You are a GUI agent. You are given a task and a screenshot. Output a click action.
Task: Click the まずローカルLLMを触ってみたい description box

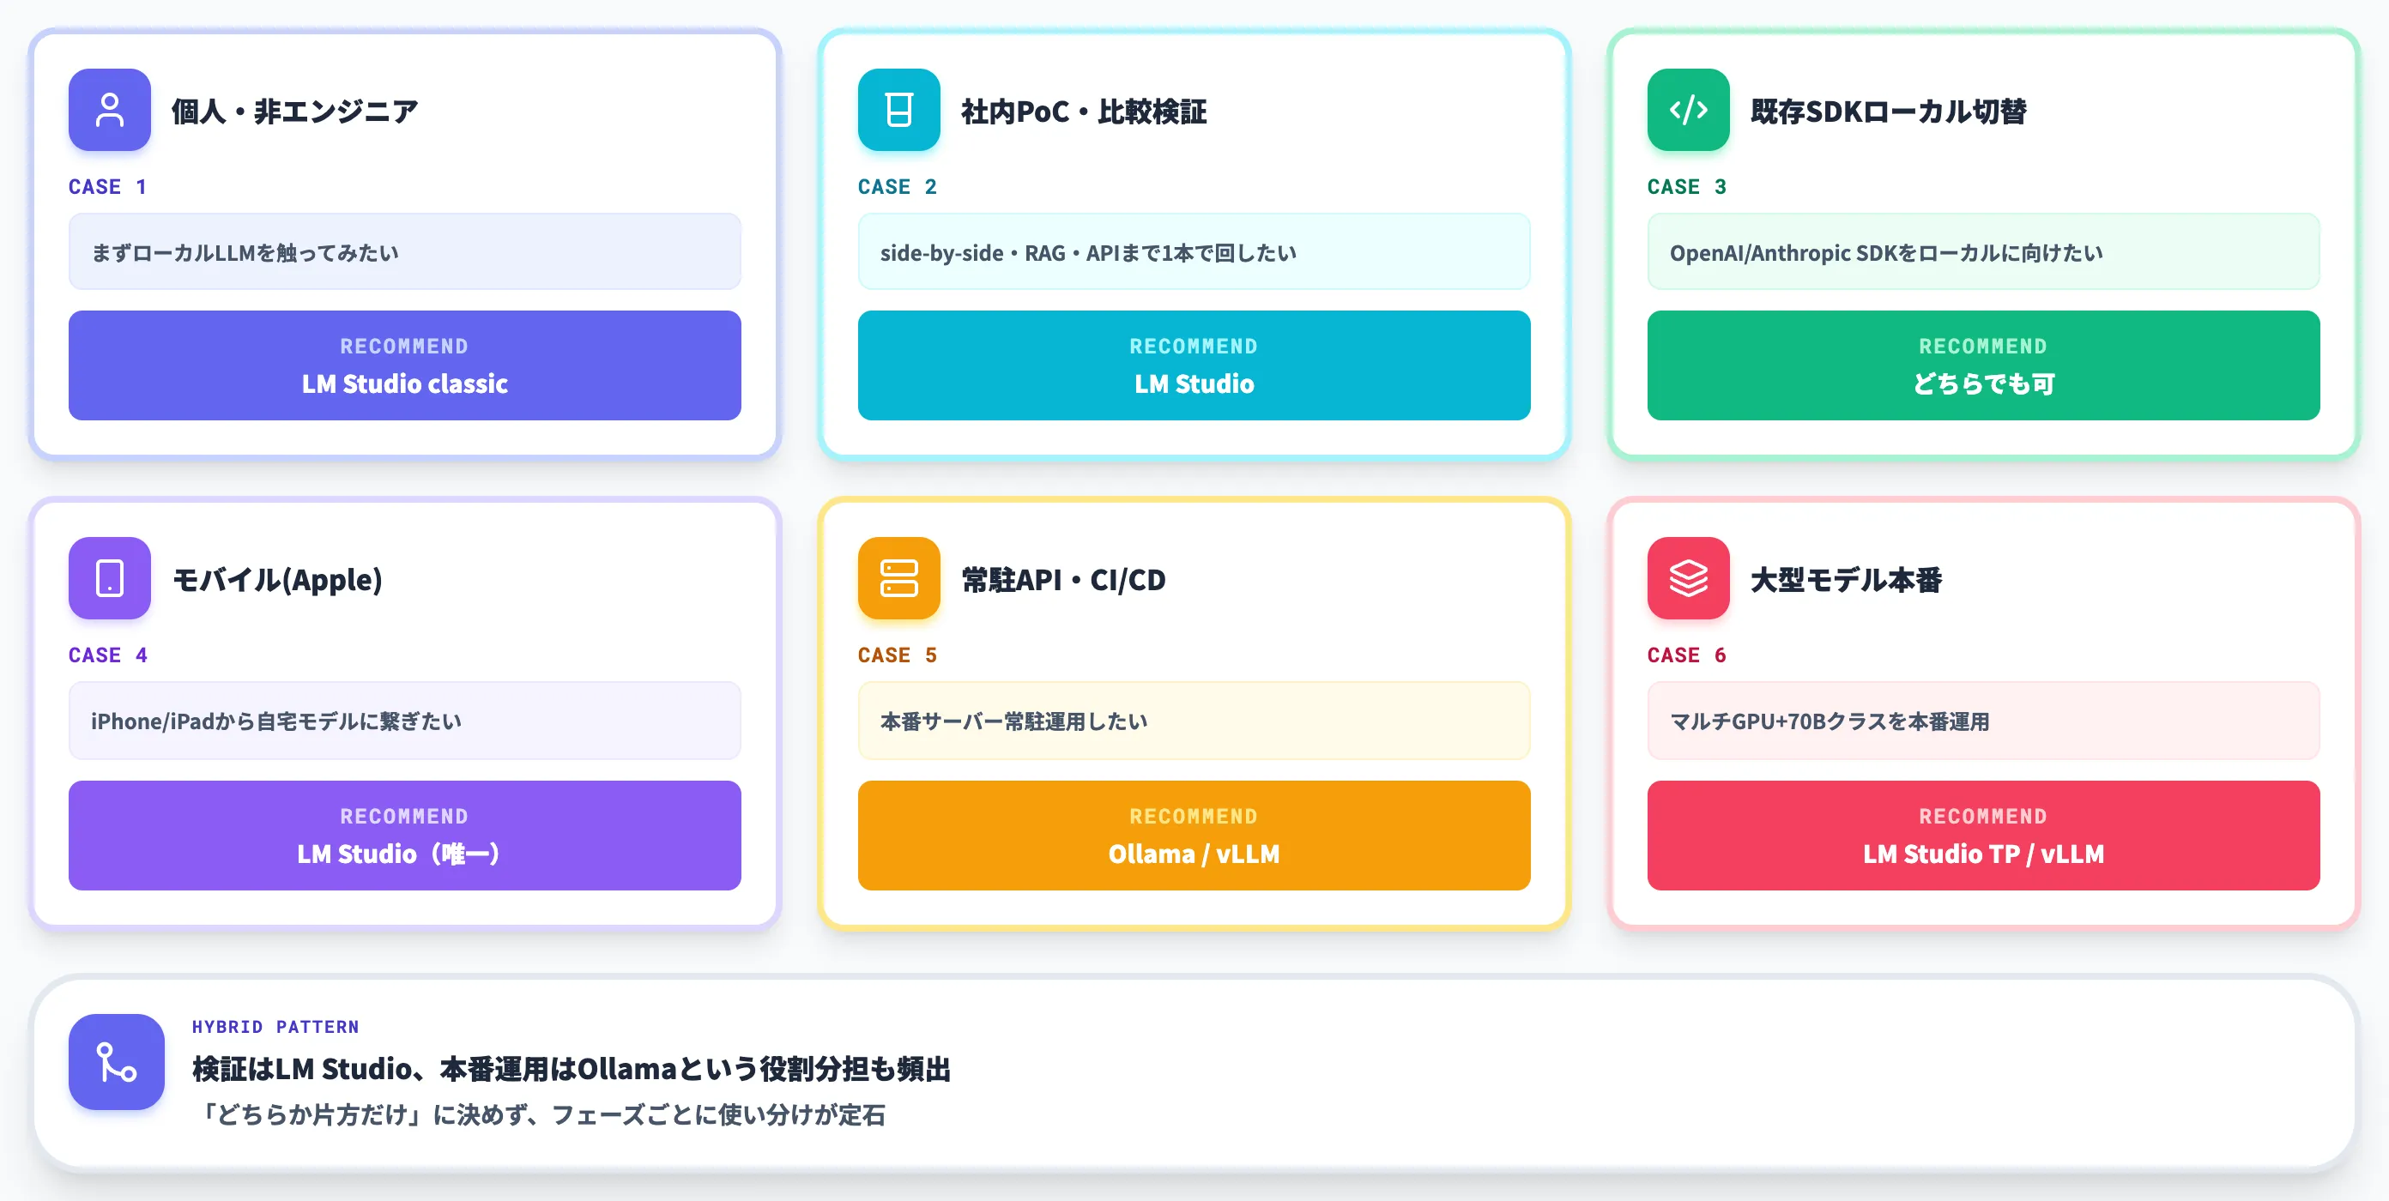coord(404,252)
